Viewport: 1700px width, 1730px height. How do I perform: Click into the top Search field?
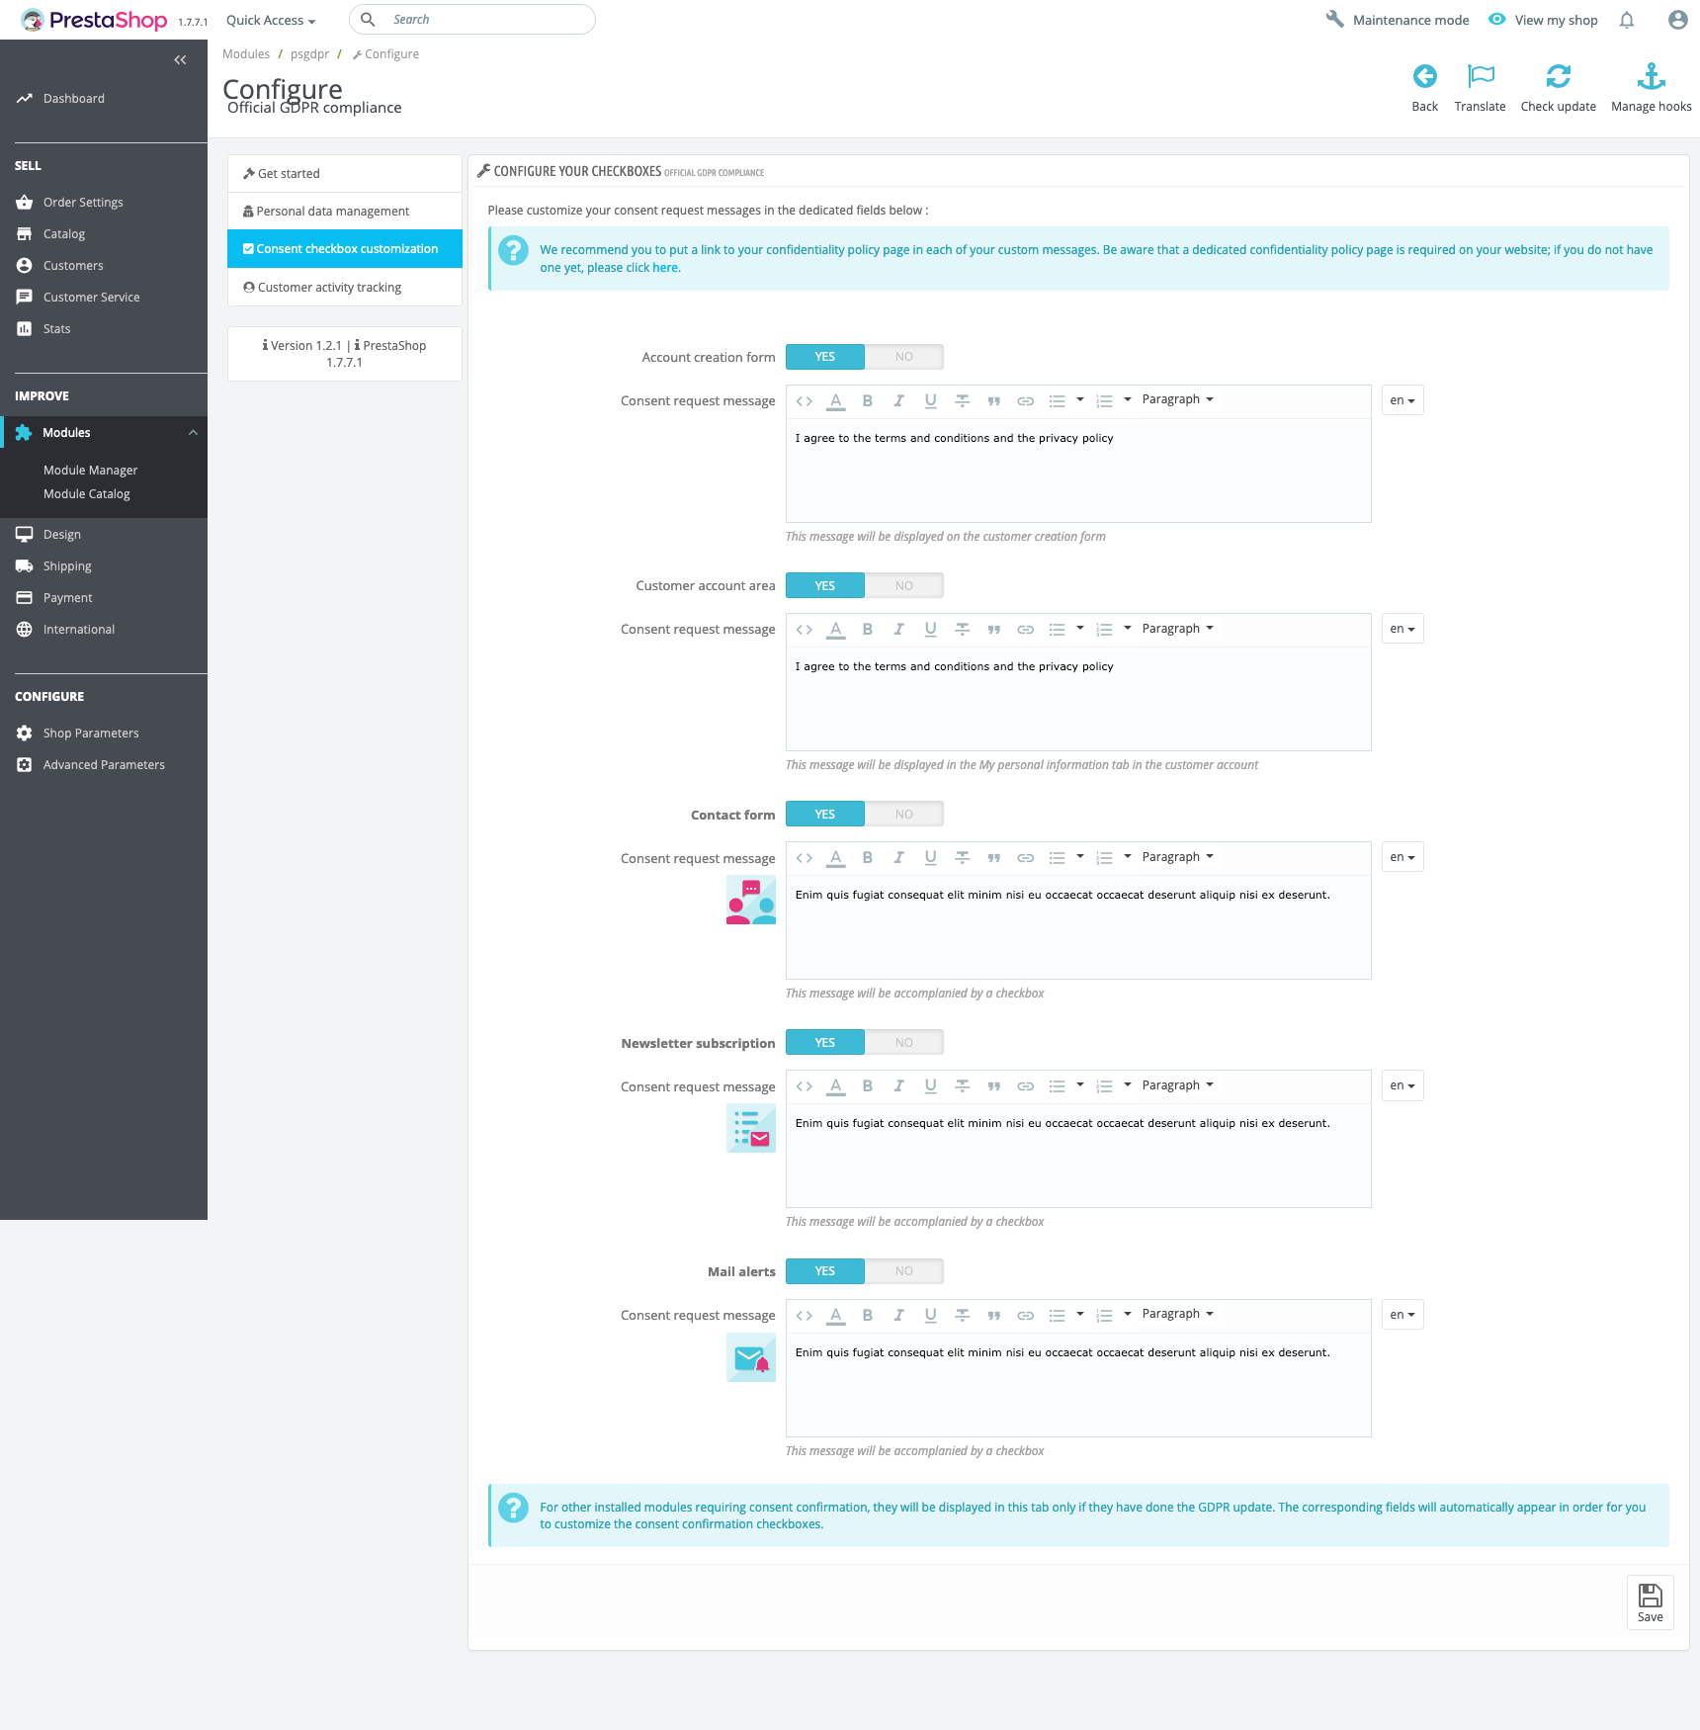point(472,20)
